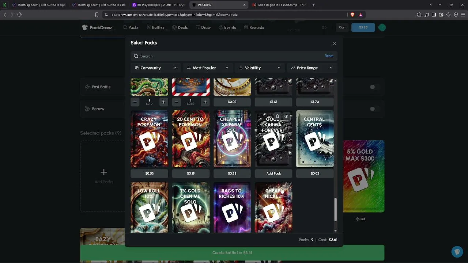Switch to the Scrap Upgrader bandit.camp tab
The width and height of the screenshot is (468, 263).
(279, 5)
